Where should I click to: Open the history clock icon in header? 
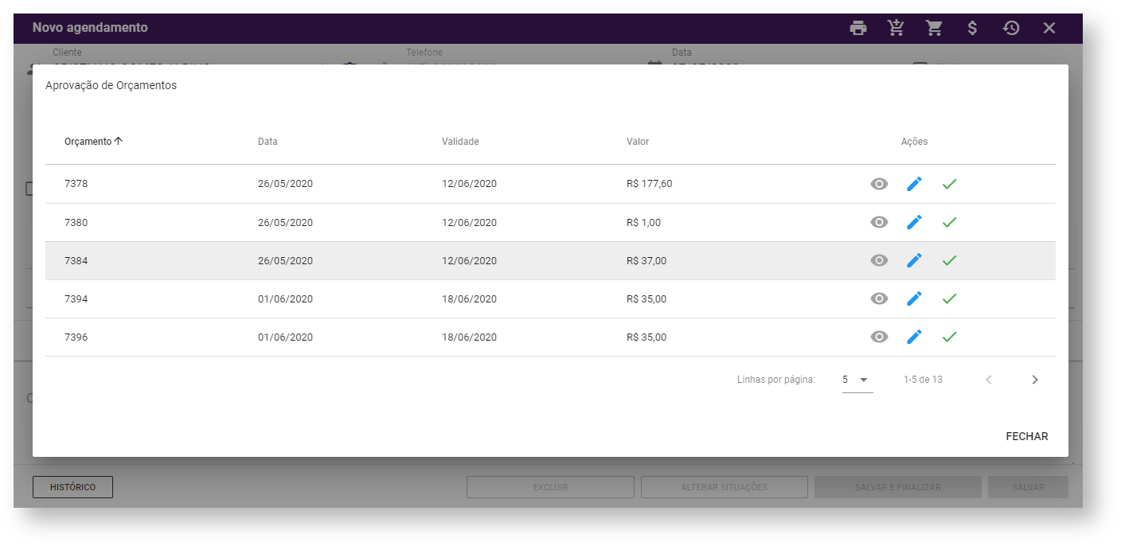tap(1010, 28)
